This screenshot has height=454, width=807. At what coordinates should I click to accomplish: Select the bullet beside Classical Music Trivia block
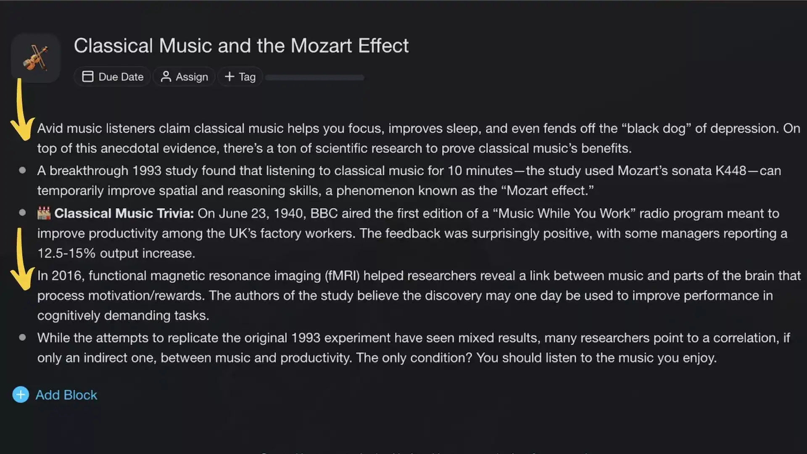tap(23, 213)
